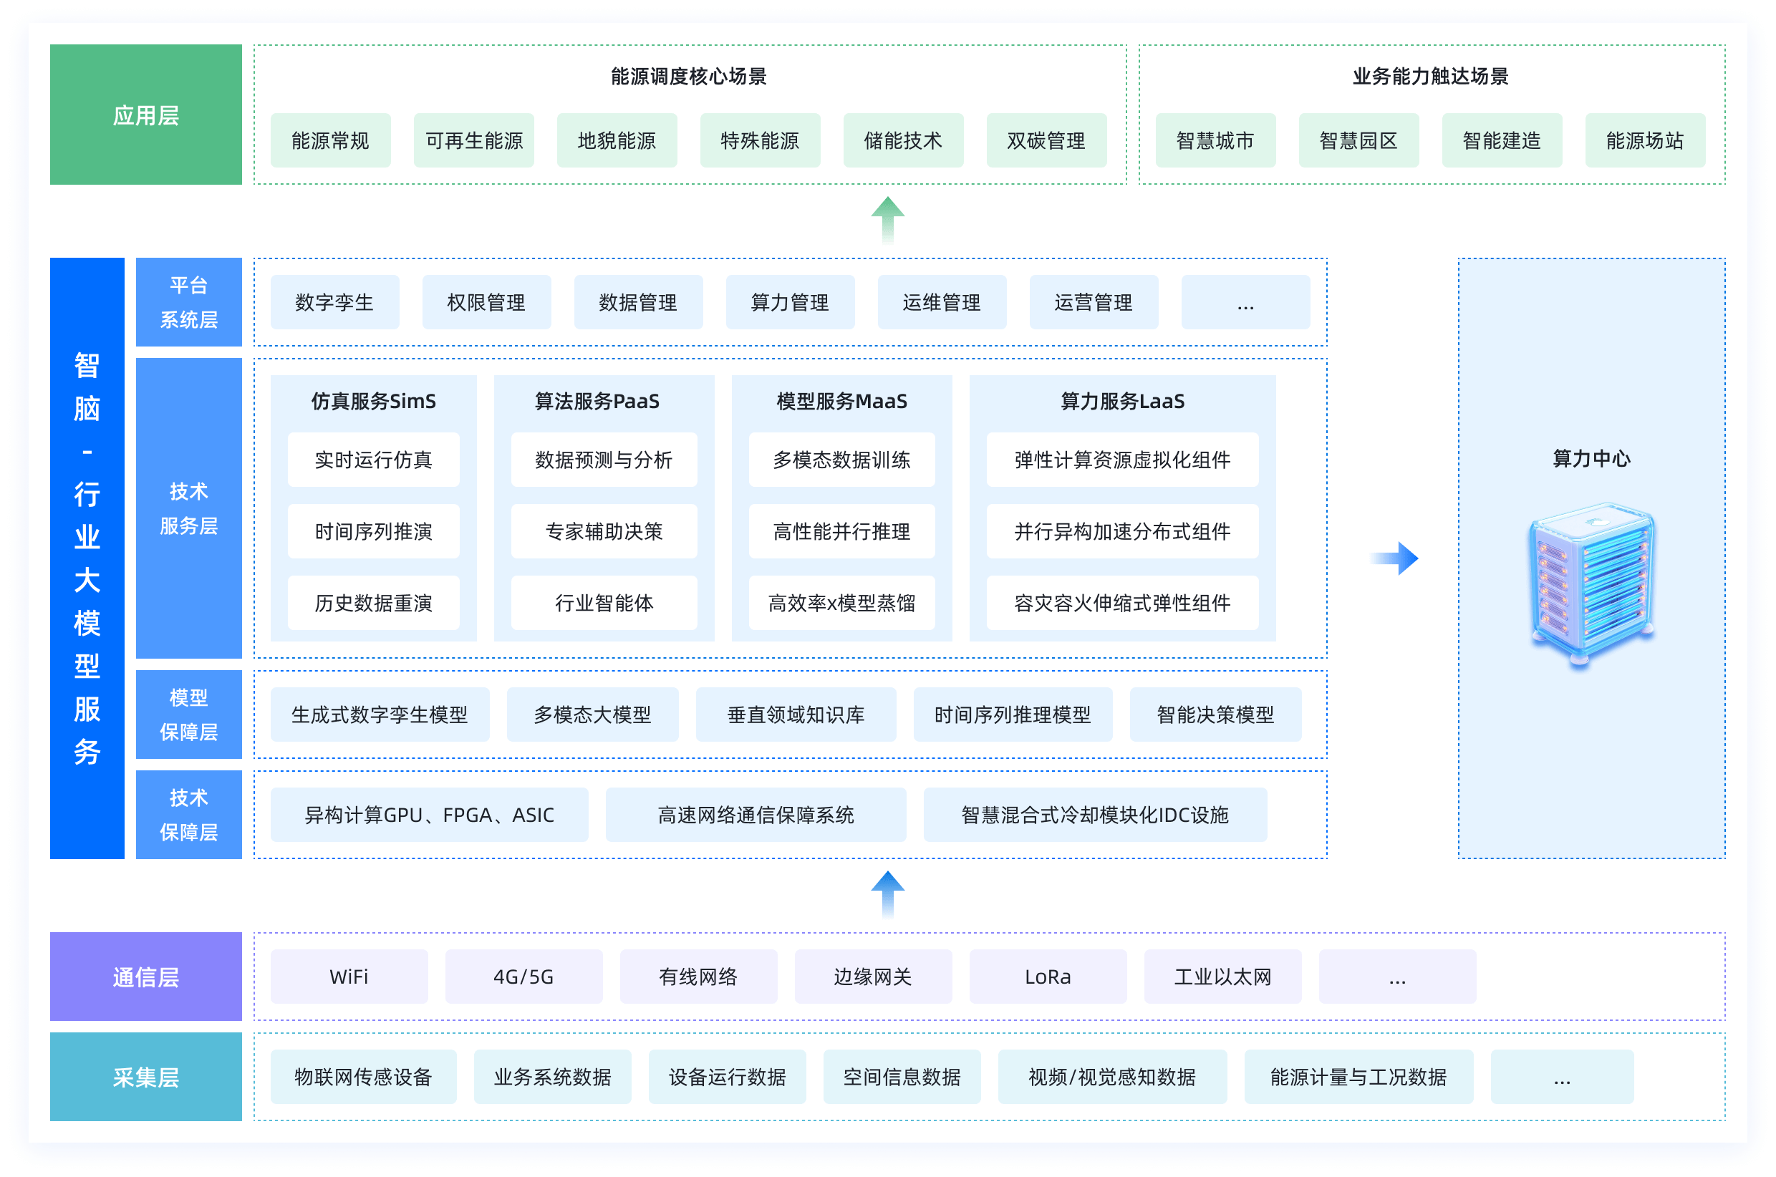
Task: Select 异构计算GPU、FPGA、ASIC in 技术保障层
Action: (429, 815)
